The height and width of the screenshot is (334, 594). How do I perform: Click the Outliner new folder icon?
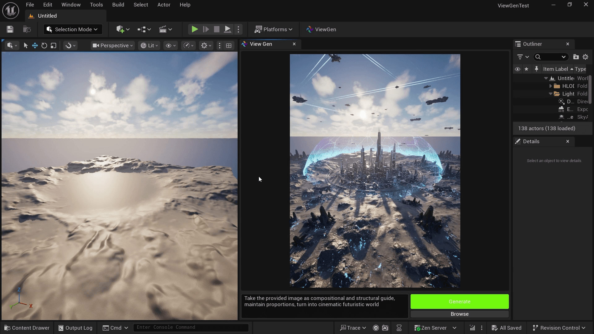coord(576,57)
